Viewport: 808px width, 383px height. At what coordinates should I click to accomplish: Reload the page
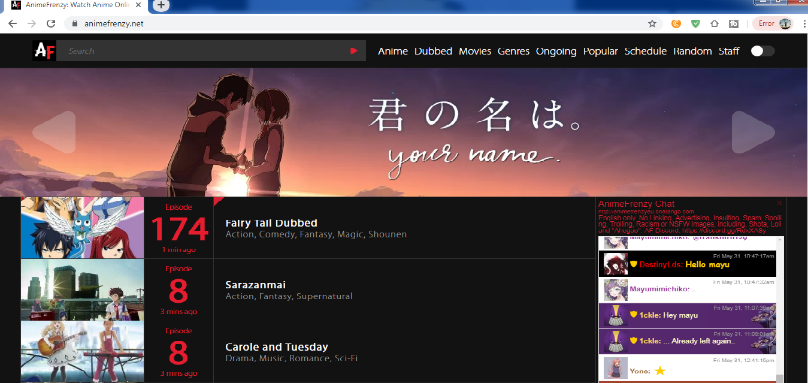(51, 24)
